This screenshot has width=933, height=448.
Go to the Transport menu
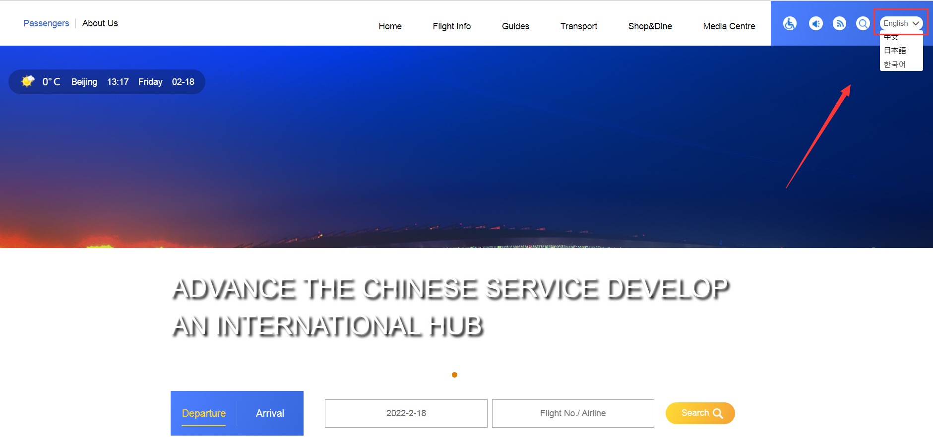[x=578, y=26]
